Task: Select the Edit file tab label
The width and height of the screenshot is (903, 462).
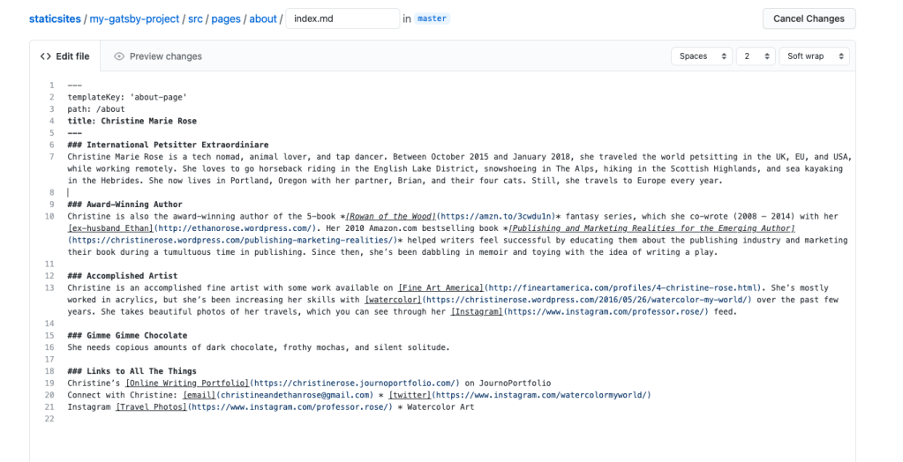Action: point(72,56)
